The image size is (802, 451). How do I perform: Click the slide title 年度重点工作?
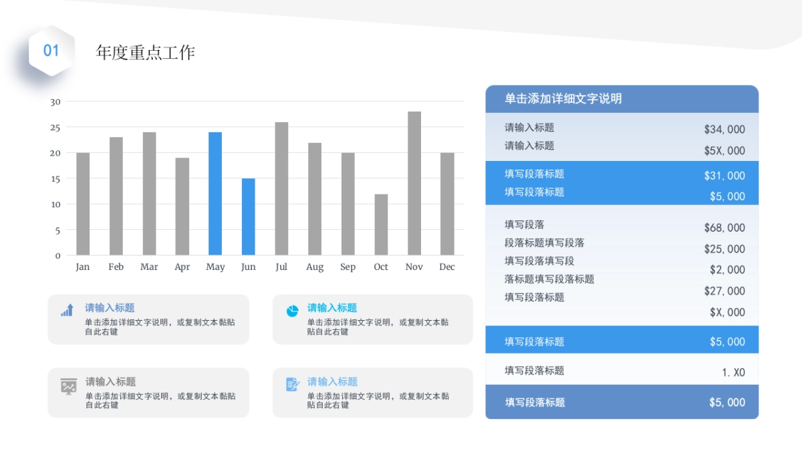146,52
